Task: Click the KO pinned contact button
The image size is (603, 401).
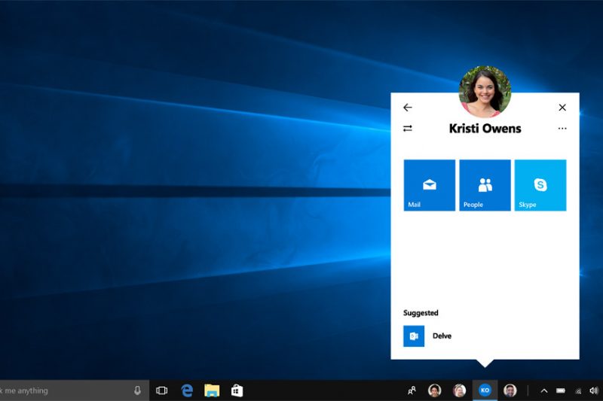Action: [485, 390]
